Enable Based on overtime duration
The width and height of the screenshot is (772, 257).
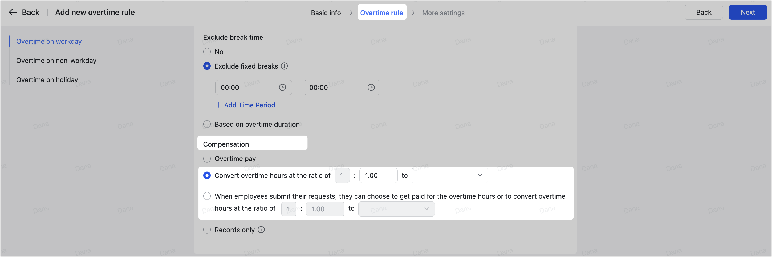[x=207, y=124]
